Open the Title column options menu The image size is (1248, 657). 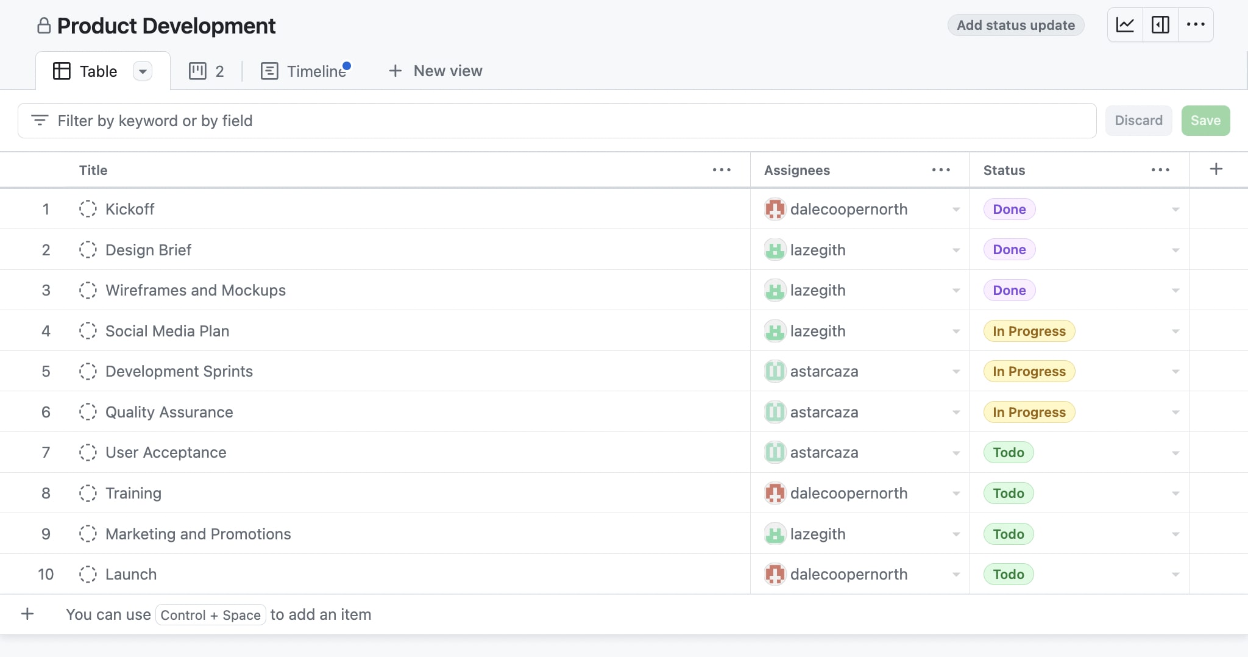[721, 170]
